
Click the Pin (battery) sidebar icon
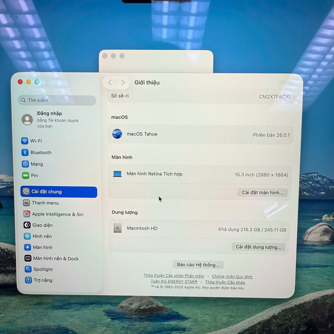[25, 175]
